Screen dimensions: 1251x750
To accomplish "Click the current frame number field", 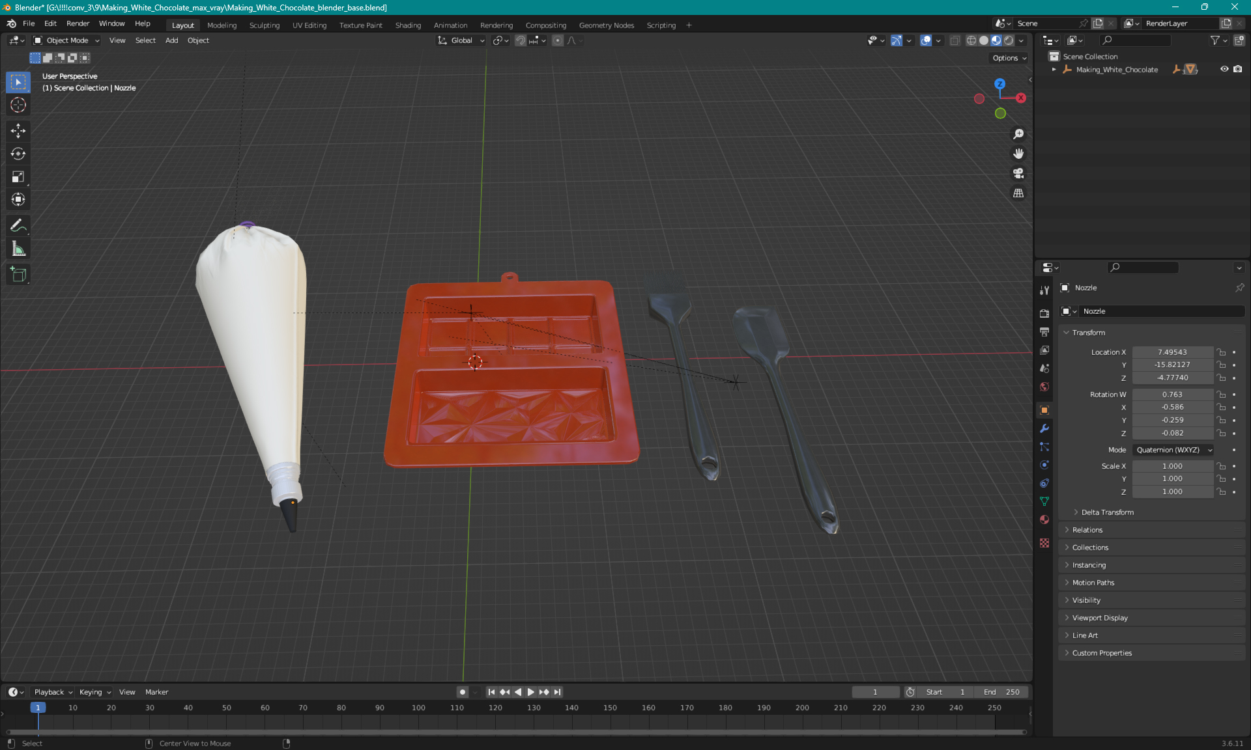I will coord(875,692).
